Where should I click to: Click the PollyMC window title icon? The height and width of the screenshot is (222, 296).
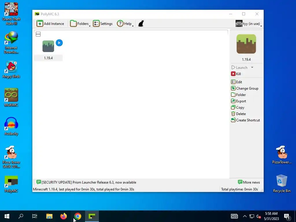pyautogui.click(x=37, y=14)
